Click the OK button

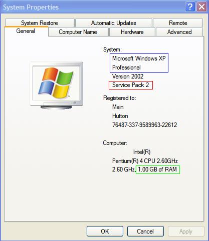click(x=105, y=231)
